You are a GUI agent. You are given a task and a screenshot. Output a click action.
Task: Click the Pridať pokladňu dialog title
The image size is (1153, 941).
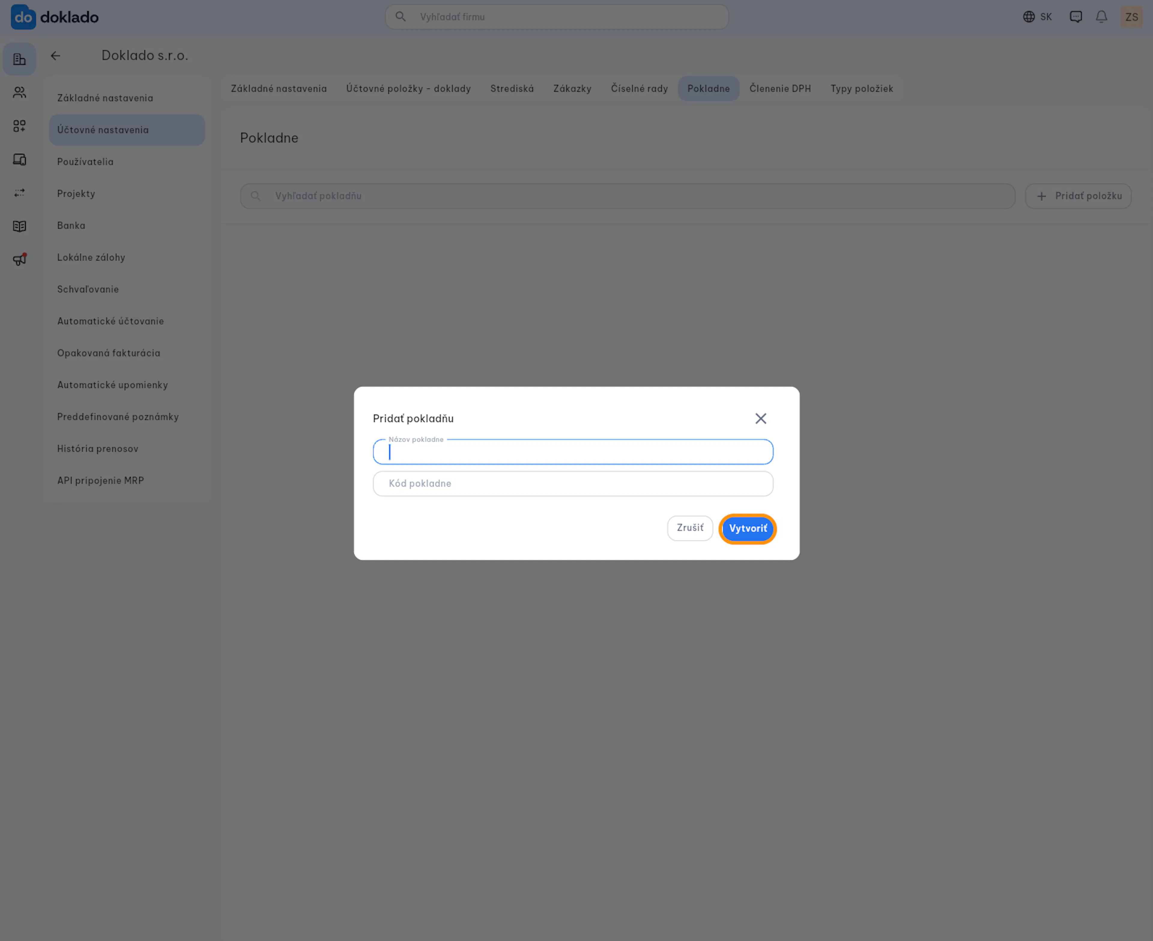[413, 418]
